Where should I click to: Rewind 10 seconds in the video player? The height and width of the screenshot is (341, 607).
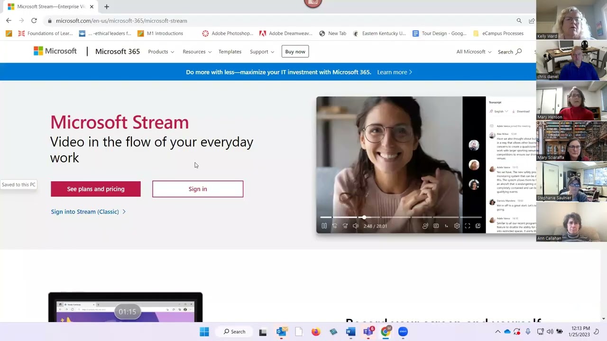point(334,226)
